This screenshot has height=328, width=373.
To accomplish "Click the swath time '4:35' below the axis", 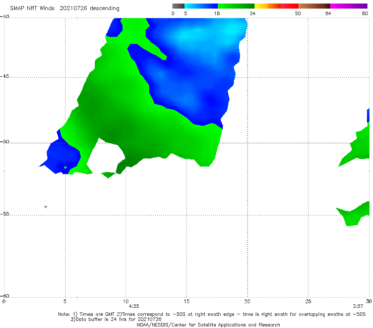I will coord(134,306).
